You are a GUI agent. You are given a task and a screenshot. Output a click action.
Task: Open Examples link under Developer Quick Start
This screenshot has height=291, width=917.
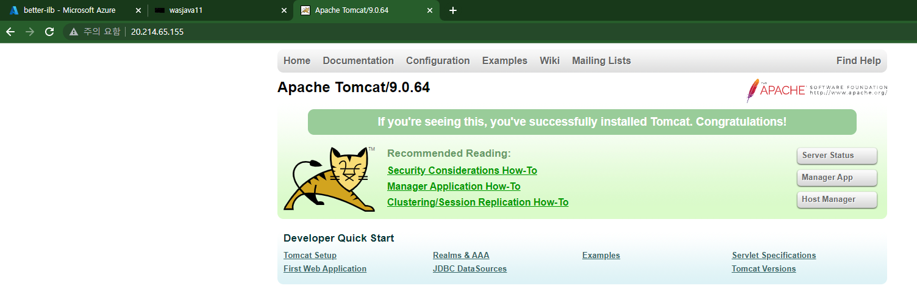(x=601, y=256)
